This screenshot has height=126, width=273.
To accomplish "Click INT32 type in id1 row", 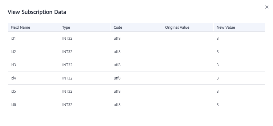I will [x=67, y=38].
